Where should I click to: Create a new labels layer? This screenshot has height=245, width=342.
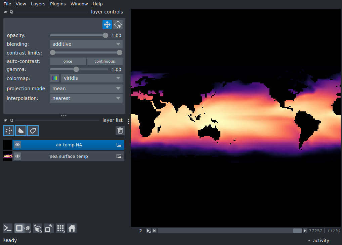(x=33, y=131)
